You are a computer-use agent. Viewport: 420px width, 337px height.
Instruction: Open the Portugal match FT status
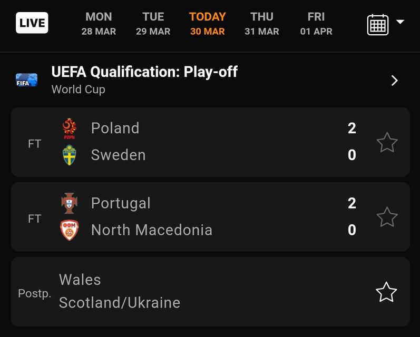coord(34,219)
